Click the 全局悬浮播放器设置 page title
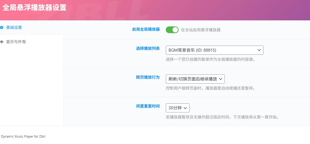 (34, 7)
